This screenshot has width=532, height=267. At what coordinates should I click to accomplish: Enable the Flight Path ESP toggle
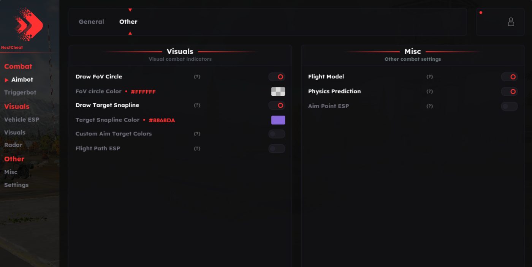[x=277, y=149]
